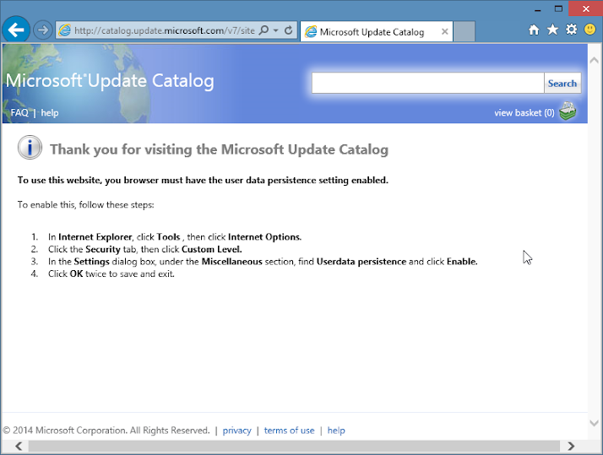Maximize the browser window
This screenshot has height=455, width=603.
(558, 8)
